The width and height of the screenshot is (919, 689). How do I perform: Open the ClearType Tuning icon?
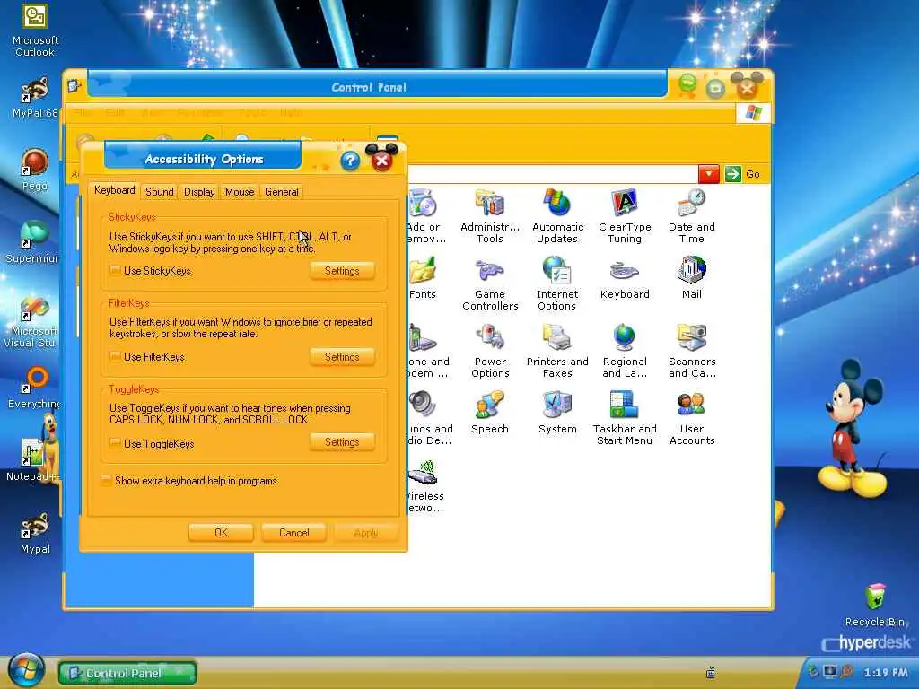click(625, 215)
